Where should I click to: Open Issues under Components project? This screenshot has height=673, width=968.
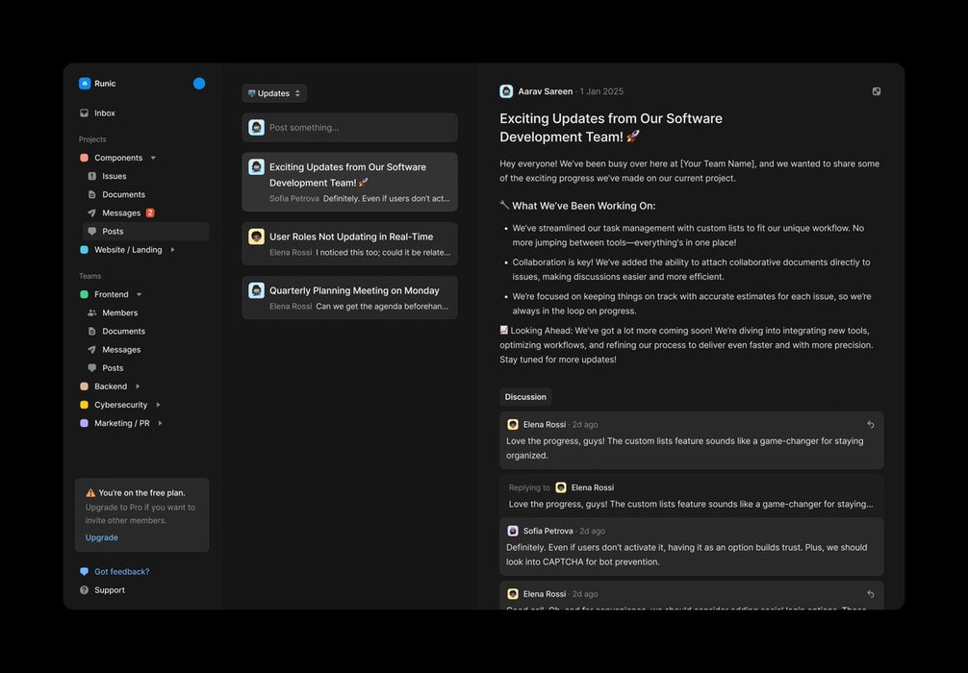(114, 176)
